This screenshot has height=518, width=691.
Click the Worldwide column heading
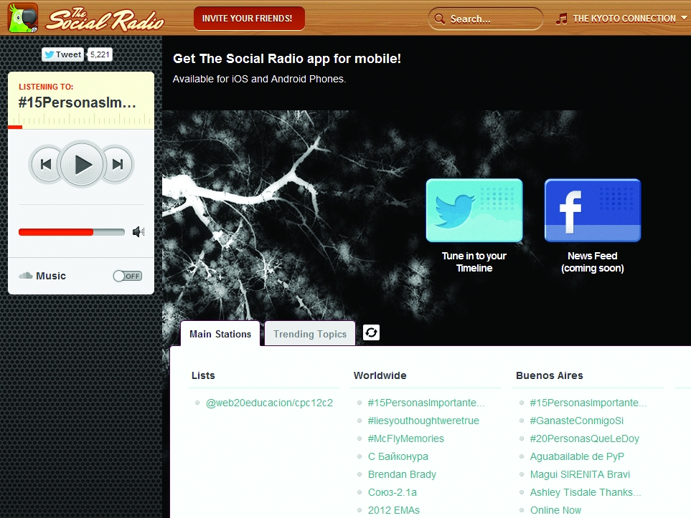(380, 375)
